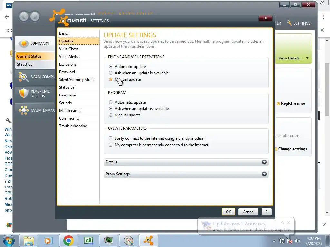The width and height of the screenshot is (330, 247).
Task: Click the volume speaker tray icon
Action: pos(297,241)
